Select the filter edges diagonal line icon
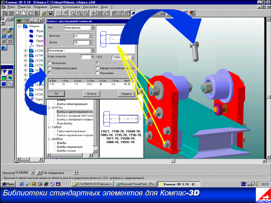Screen dimensions: 271x203 click(10, 84)
